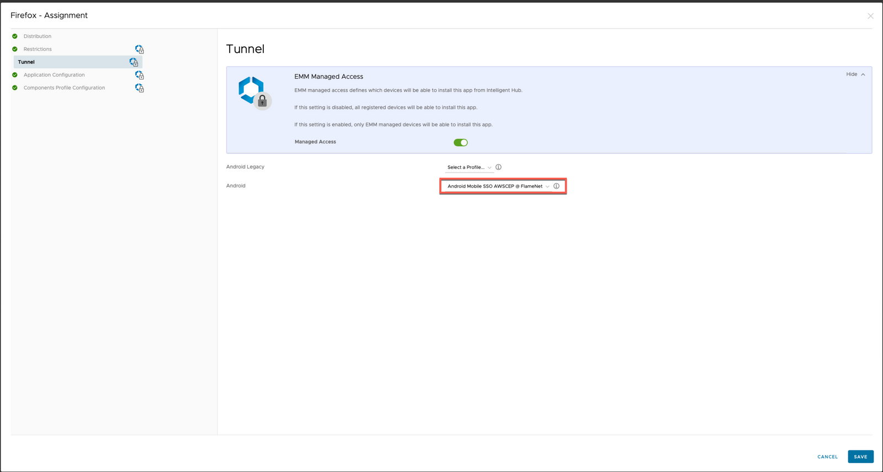Click the Firefox - Assignment title
This screenshot has height=472, width=883.
[49, 15]
